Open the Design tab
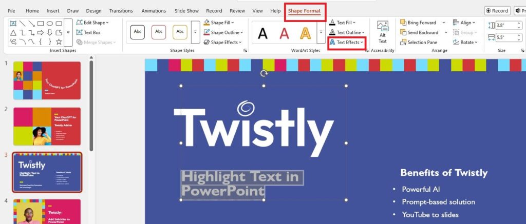This screenshot has height=224, width=526. click(x=93, y=11)
